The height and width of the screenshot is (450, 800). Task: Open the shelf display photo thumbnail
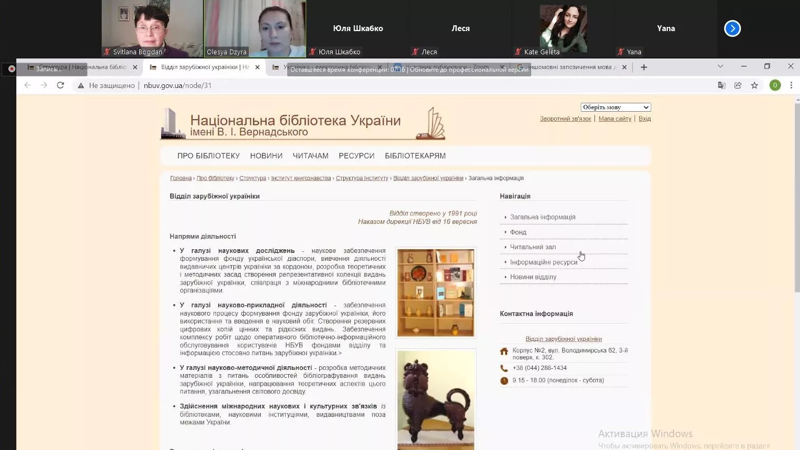click(x=435, y=292)
